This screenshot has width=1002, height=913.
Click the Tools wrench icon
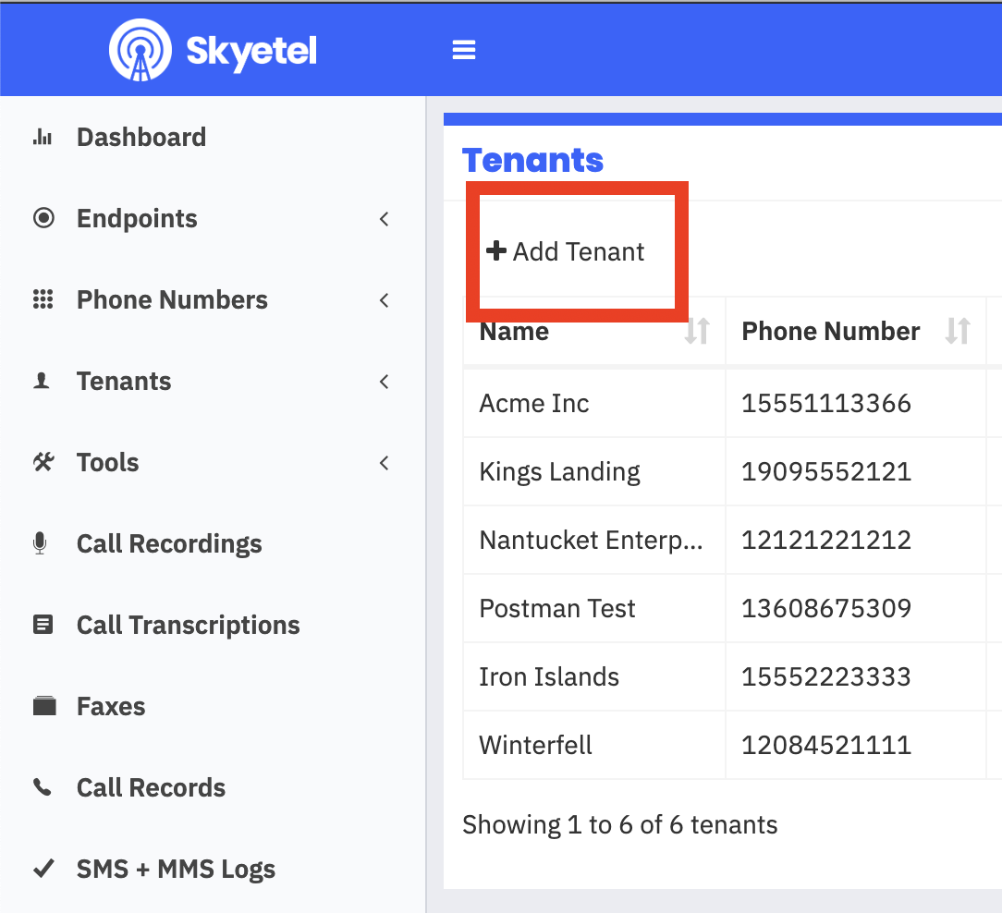[x=43, y=462]
